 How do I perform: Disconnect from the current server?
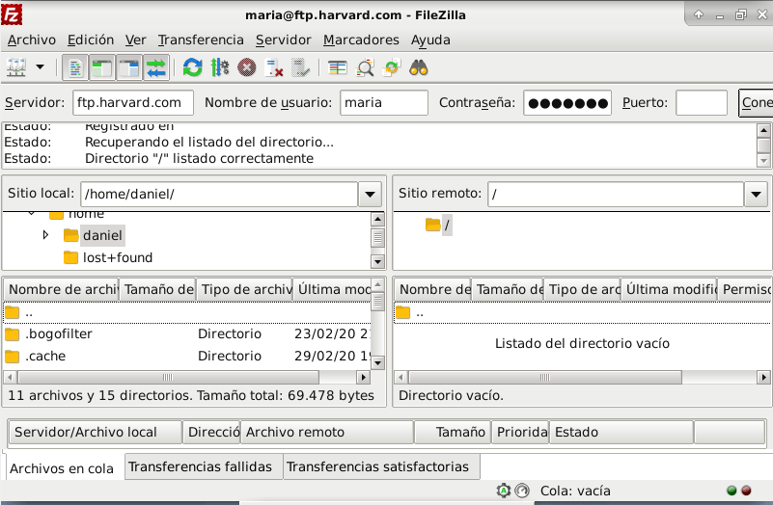[274, 67]
